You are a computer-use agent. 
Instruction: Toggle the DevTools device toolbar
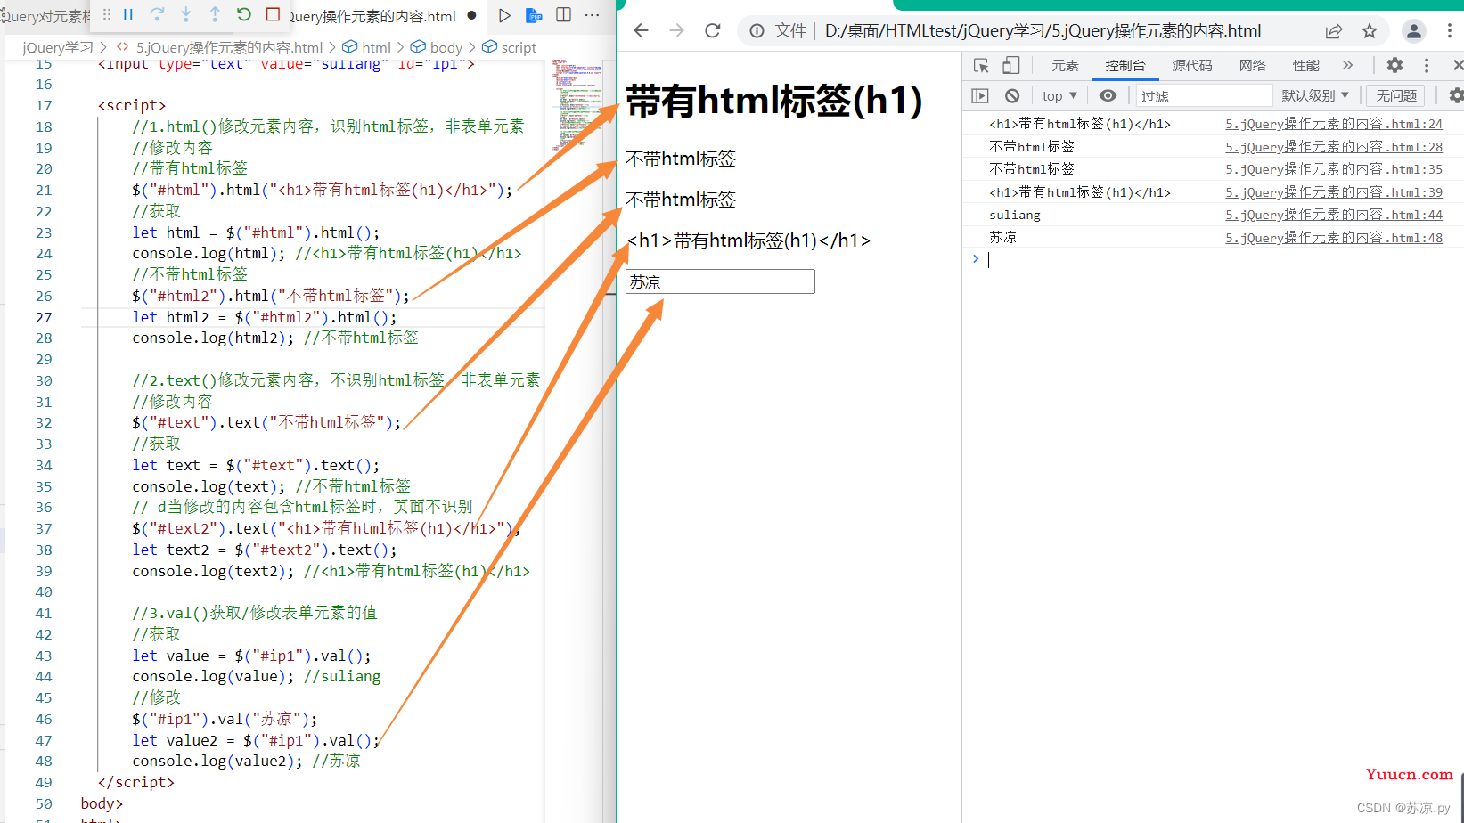click(x=1010, y=66)
